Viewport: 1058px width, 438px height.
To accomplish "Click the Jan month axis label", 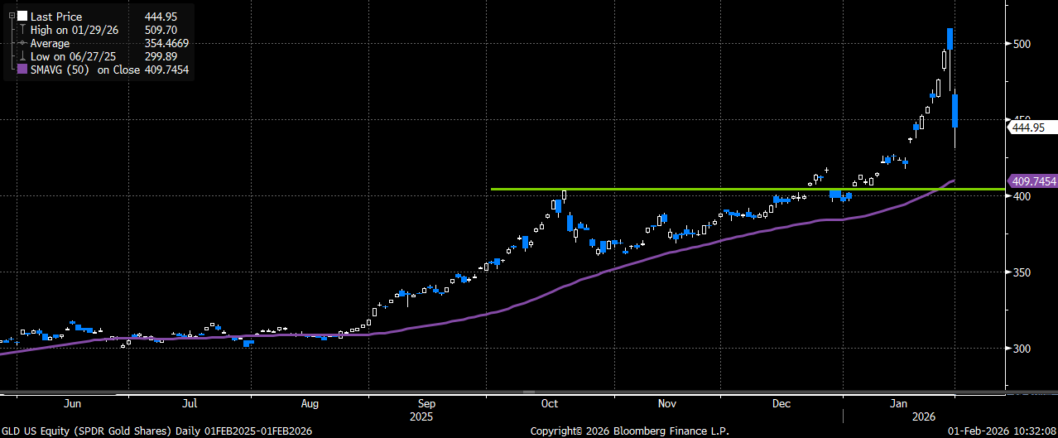I will click(x=898, y=404).
